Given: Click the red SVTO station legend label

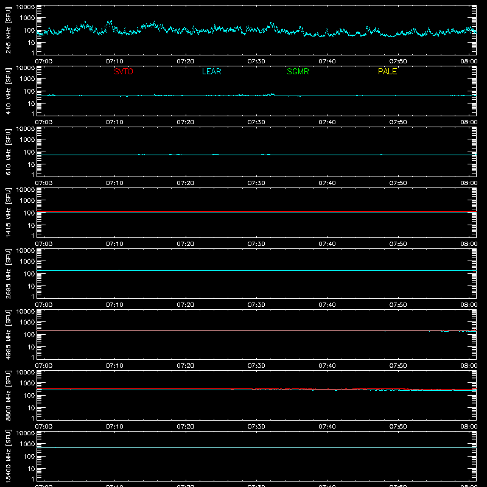Looking at the screenshot, I should coord(124,71).
